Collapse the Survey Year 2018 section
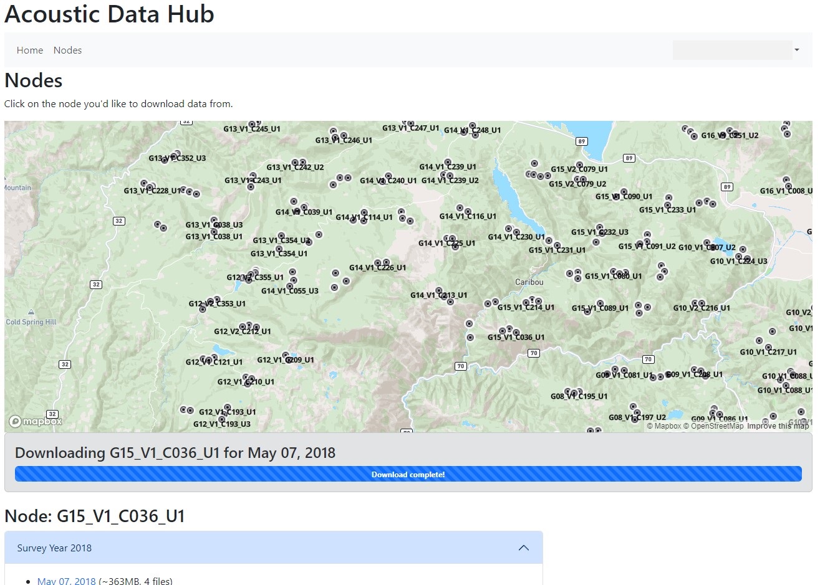The width and height of the screenshot is (820, 585). point(274,548)
